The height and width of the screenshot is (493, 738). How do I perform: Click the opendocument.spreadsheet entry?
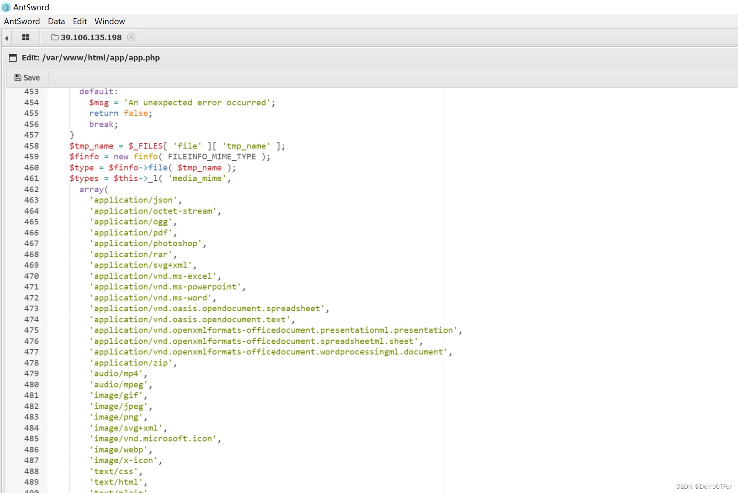pos(207,308)
